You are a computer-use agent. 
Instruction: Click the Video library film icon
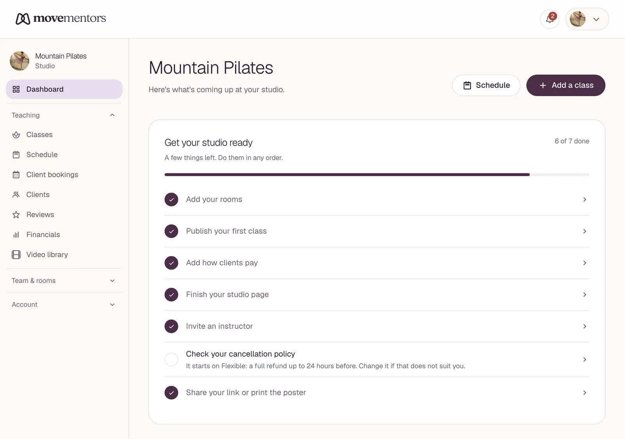coord(16,255)
